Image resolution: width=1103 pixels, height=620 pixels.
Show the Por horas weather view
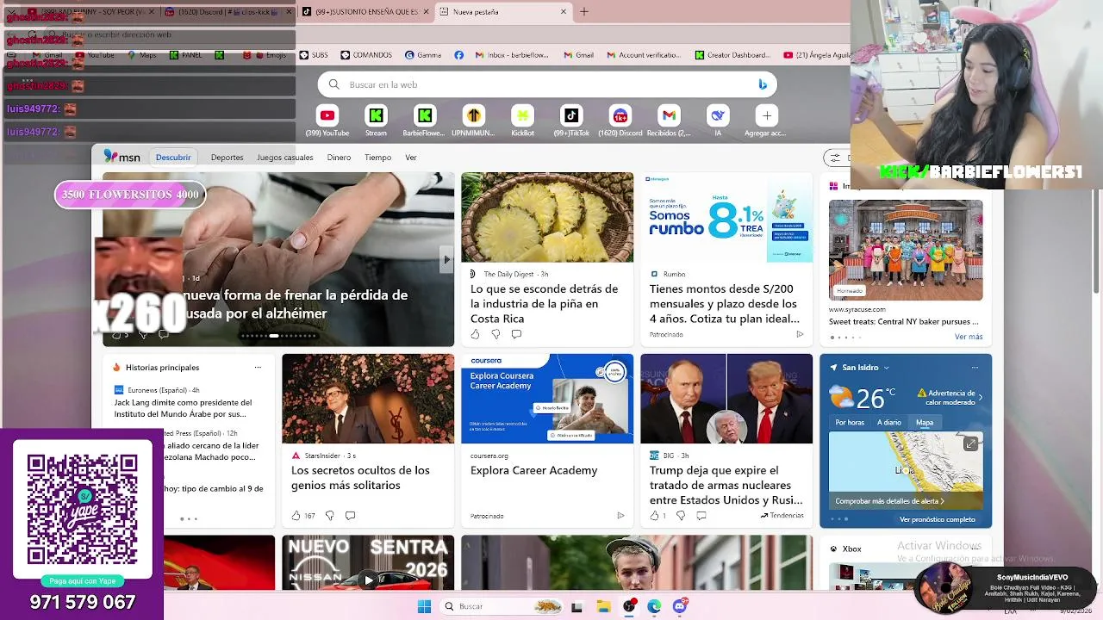coord(850,423)
